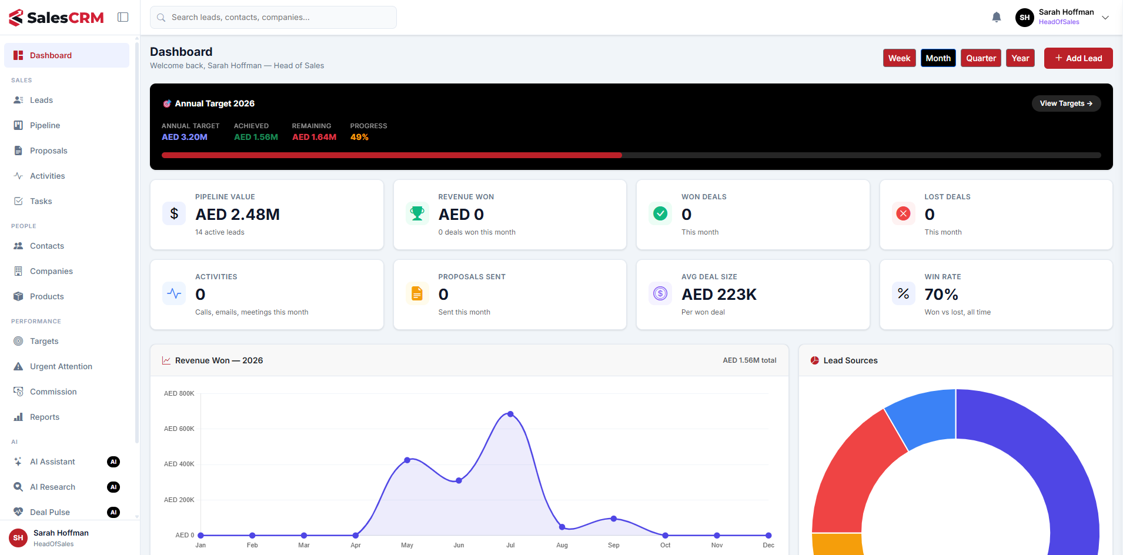Click the Lead Sources pie icon

[x=815, y=360]
